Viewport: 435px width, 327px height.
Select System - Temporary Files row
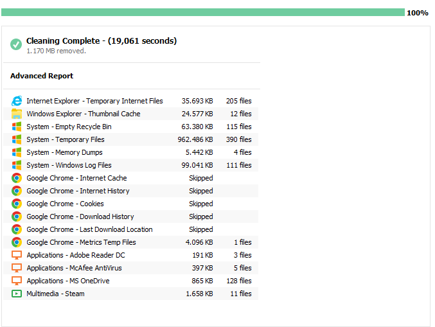click(130, 139)
